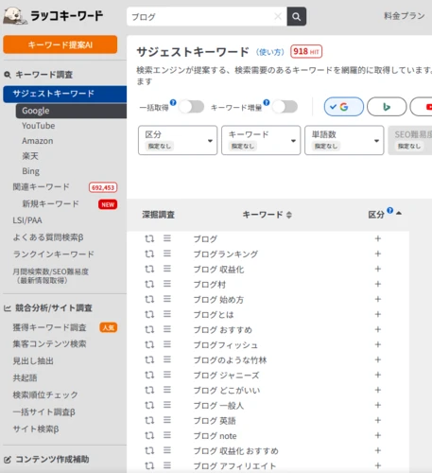Click the list icon for ブログ アフィリエイト
432x473 pixels.
(x=167, y=465)
